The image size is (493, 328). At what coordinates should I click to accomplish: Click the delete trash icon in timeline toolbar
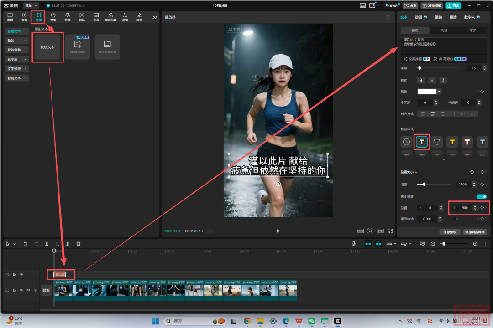pos(79,244)
